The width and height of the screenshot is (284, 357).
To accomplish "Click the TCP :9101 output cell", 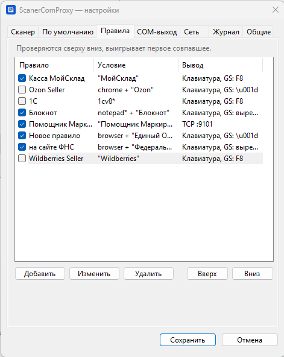I will click(197, 124).
